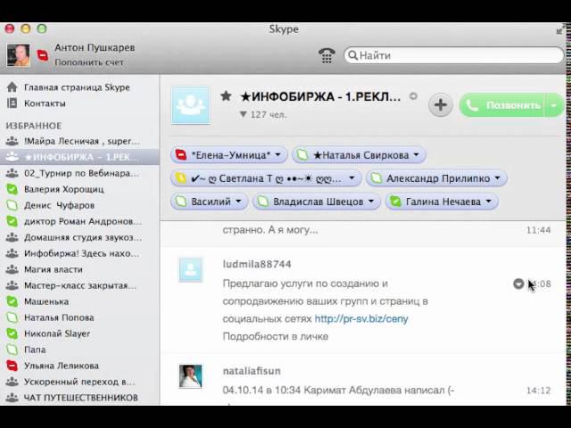Viewport: 571px width, 428px height.
Task: Open chat with Николай Slayer
Action: (x=79, y=333)
